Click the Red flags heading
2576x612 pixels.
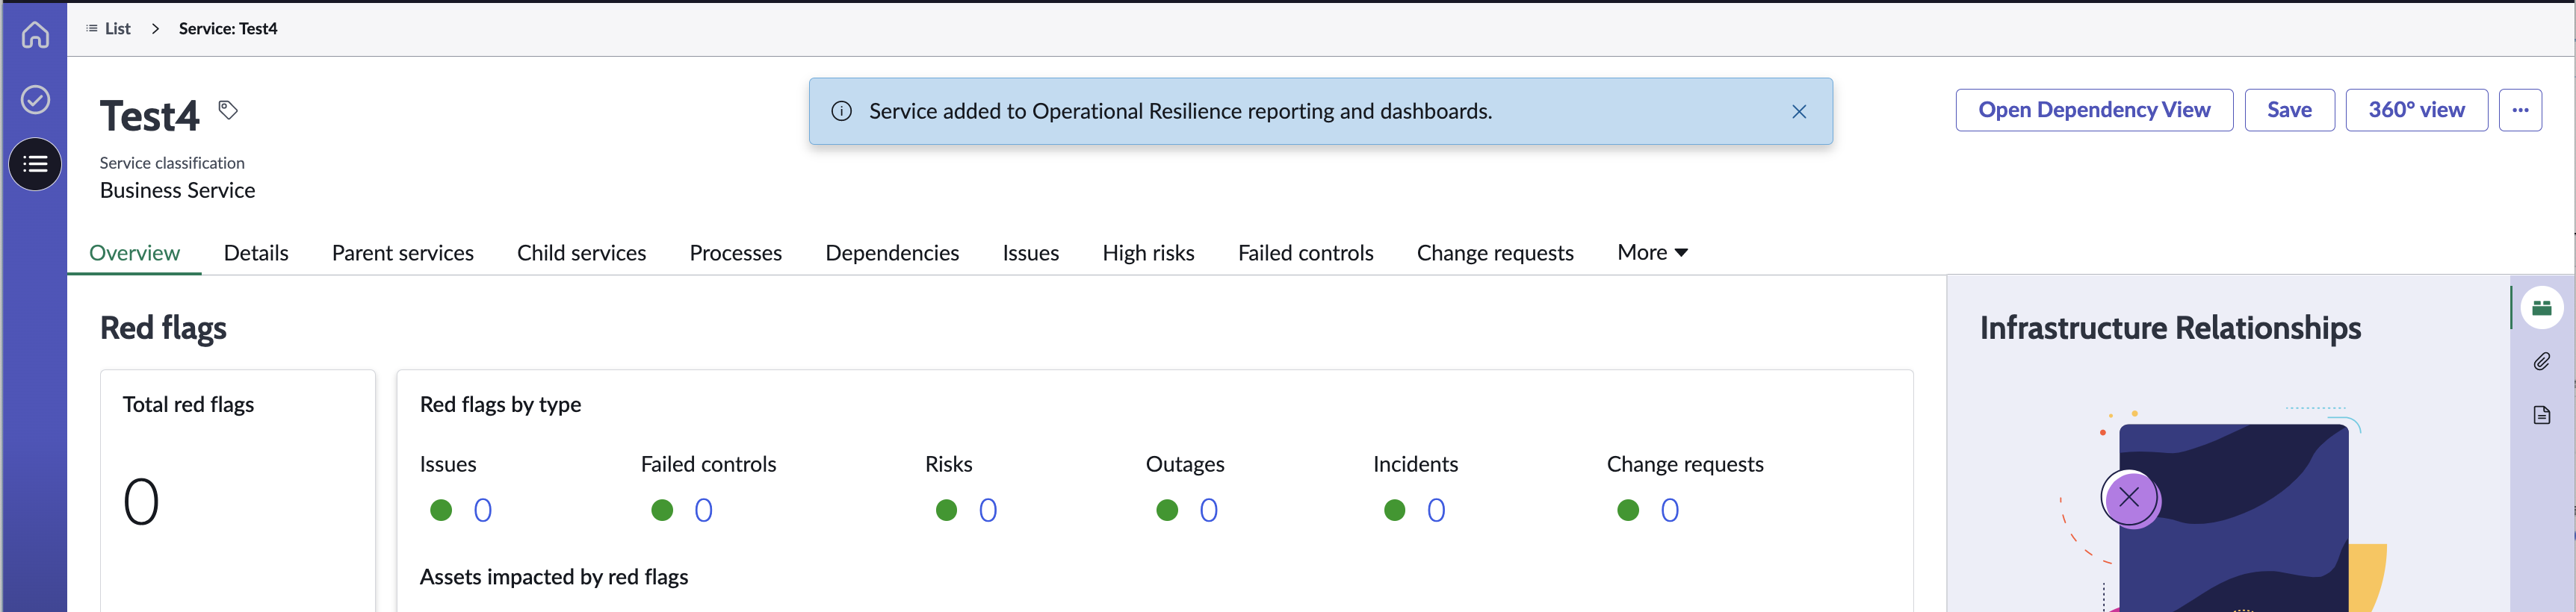[163, 328]
